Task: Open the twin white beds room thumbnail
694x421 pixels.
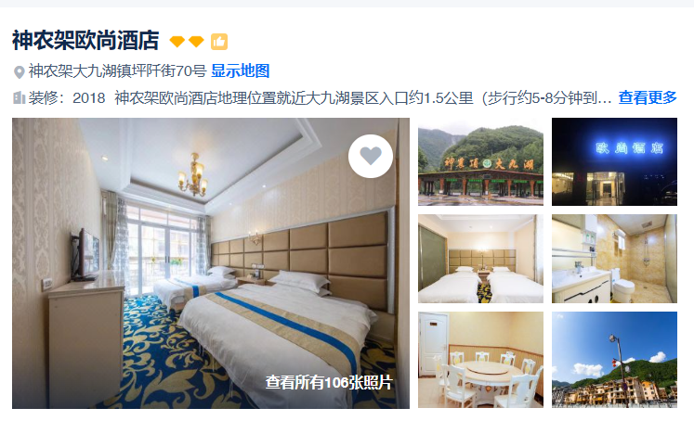Action: (480, 259)
